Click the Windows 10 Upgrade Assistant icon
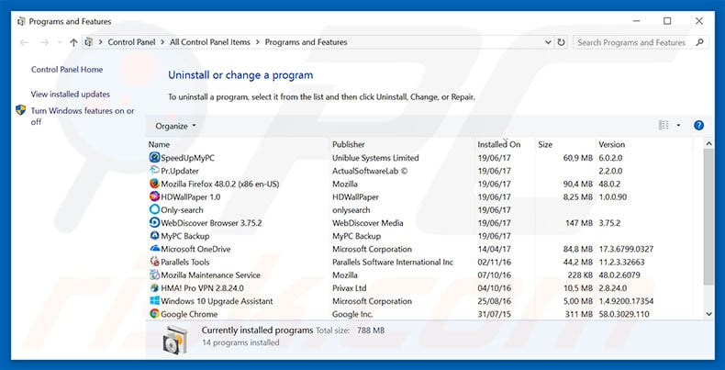The width and height of the screenshot is (725, 370). 154,300
